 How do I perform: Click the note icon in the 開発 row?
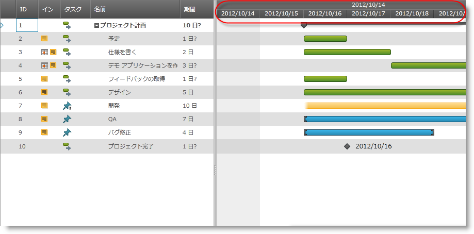[x=44, y=105]
